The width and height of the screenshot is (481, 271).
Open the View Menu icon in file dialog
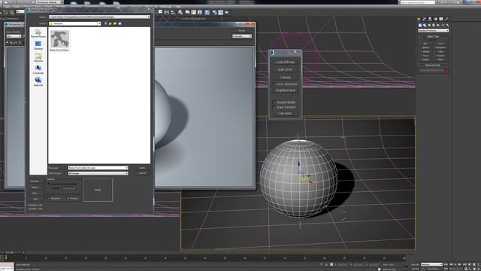tap(119, 23)
